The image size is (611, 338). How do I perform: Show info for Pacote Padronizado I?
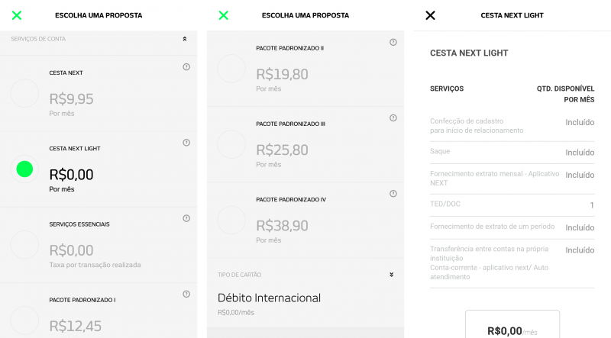186,294
